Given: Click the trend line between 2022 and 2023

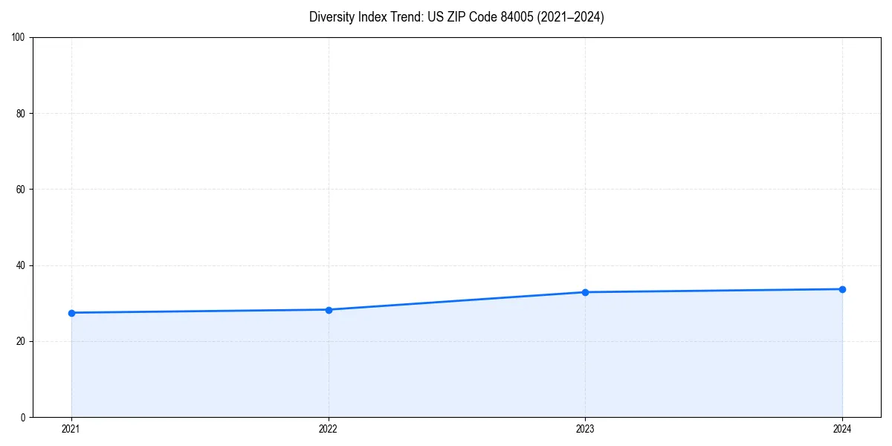Looking at the screenshot, I should [x=456, y=300].
